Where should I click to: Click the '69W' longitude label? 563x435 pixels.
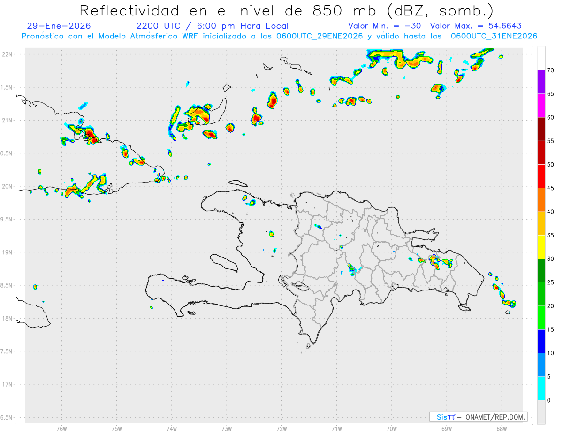tap(447, 429)
